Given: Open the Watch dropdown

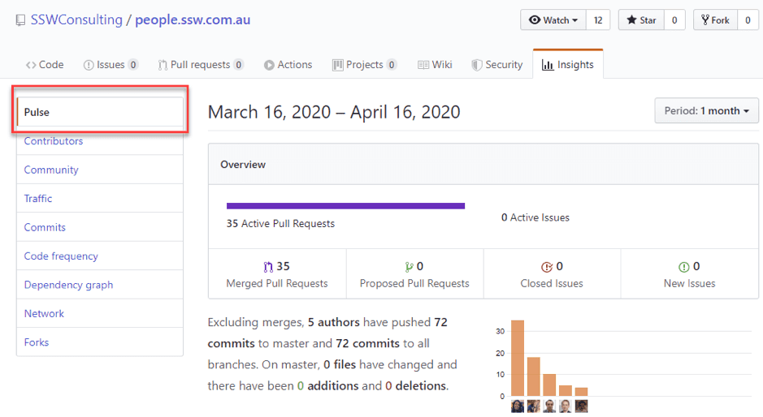Looking at the screenshot, I should pos(554,20).
